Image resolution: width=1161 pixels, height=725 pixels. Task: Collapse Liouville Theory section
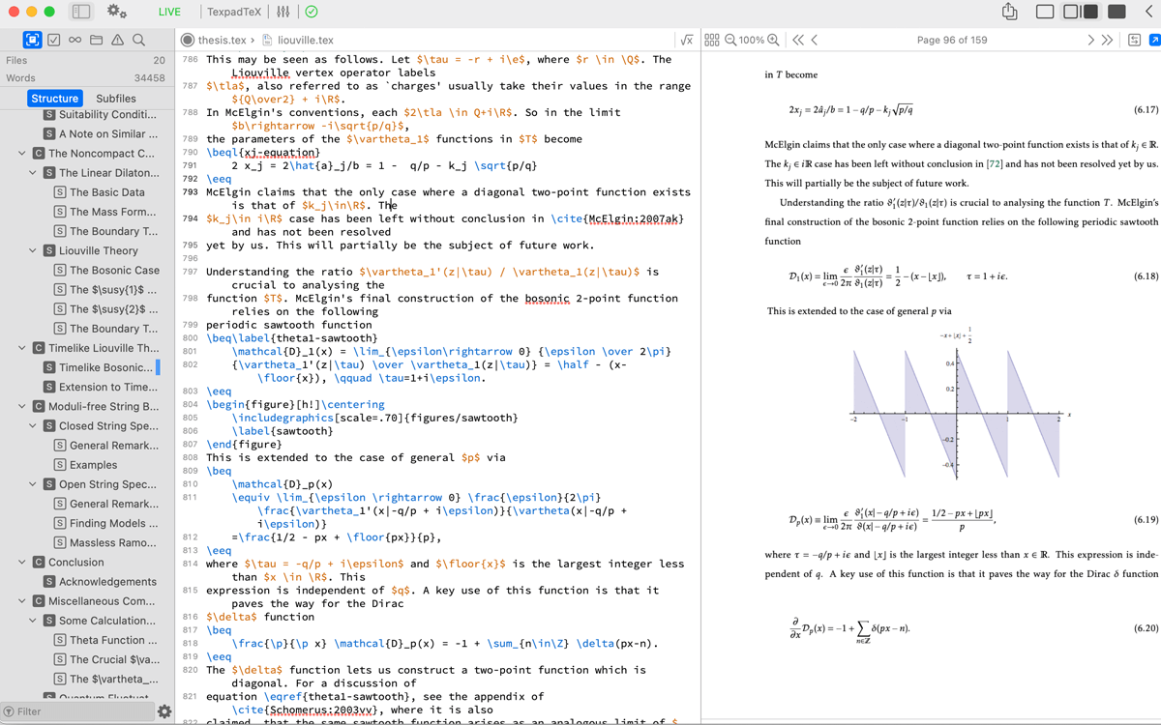[x=33, y=250]
